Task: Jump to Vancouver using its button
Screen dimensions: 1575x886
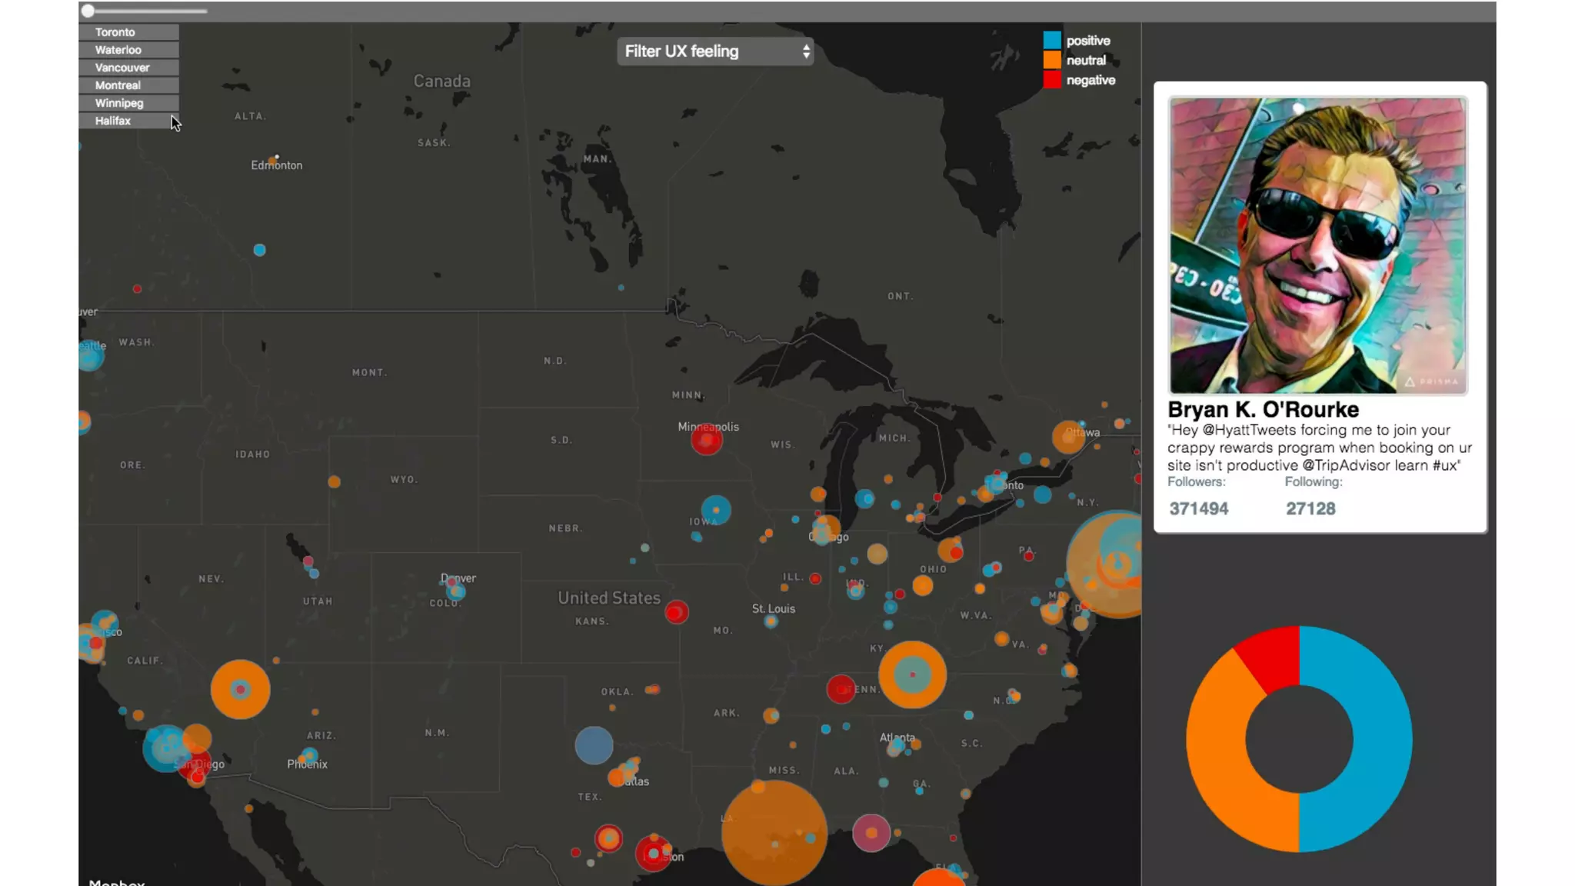Action: coord(128,68)
